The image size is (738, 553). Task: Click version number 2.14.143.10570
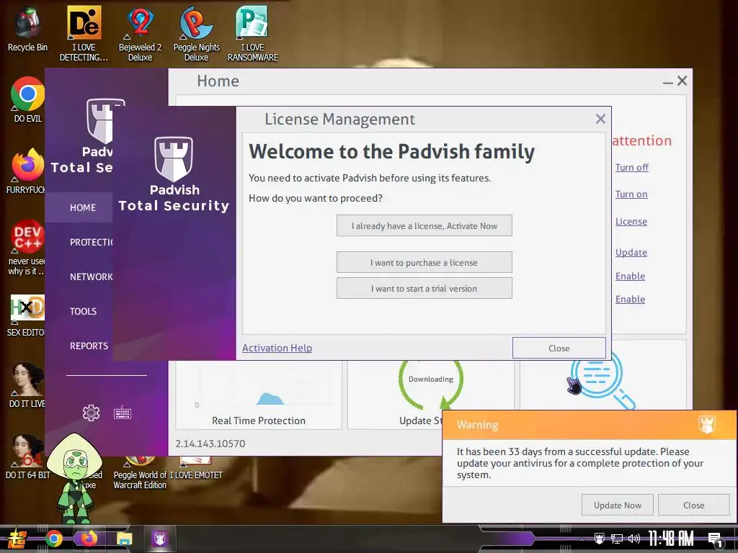click(x=210, y=444)
